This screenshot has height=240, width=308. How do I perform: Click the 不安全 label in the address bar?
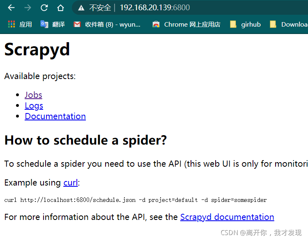tap(100, 8)
